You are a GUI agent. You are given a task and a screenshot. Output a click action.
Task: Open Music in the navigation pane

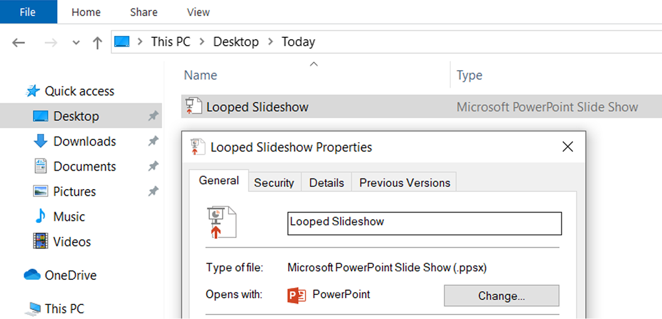pos(69,217)
